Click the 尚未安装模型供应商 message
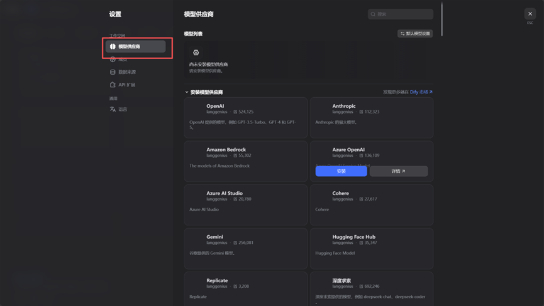Image resolution: width=544 pixels, height=306 pixels. pyautogui.click(x=209, y=65)
